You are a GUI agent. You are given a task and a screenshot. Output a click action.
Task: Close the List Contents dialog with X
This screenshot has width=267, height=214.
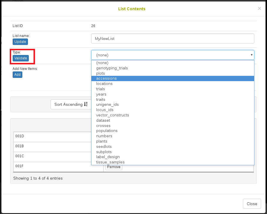point(259,9)
